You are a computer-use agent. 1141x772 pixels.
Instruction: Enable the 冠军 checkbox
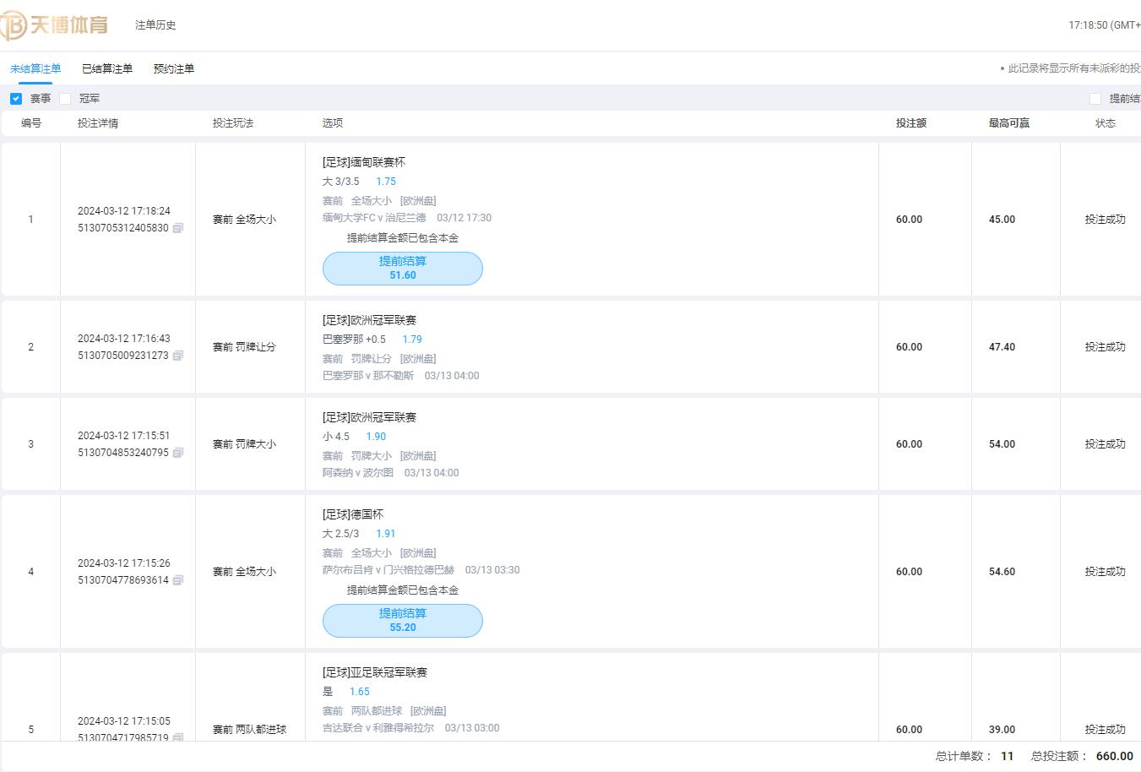pos(65,99)
